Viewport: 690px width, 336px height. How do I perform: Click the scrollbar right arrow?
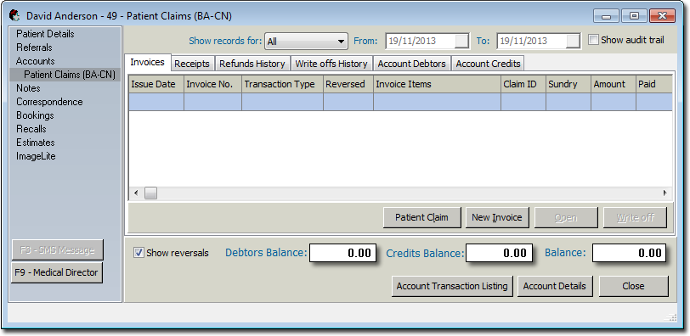[x=665, y=193]
